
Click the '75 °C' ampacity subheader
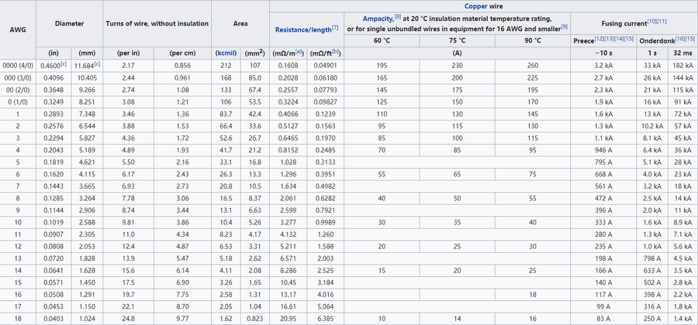457,41
